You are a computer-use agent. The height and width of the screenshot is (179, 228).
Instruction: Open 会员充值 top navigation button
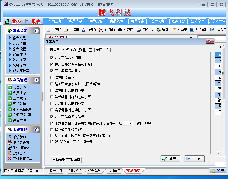96,21
